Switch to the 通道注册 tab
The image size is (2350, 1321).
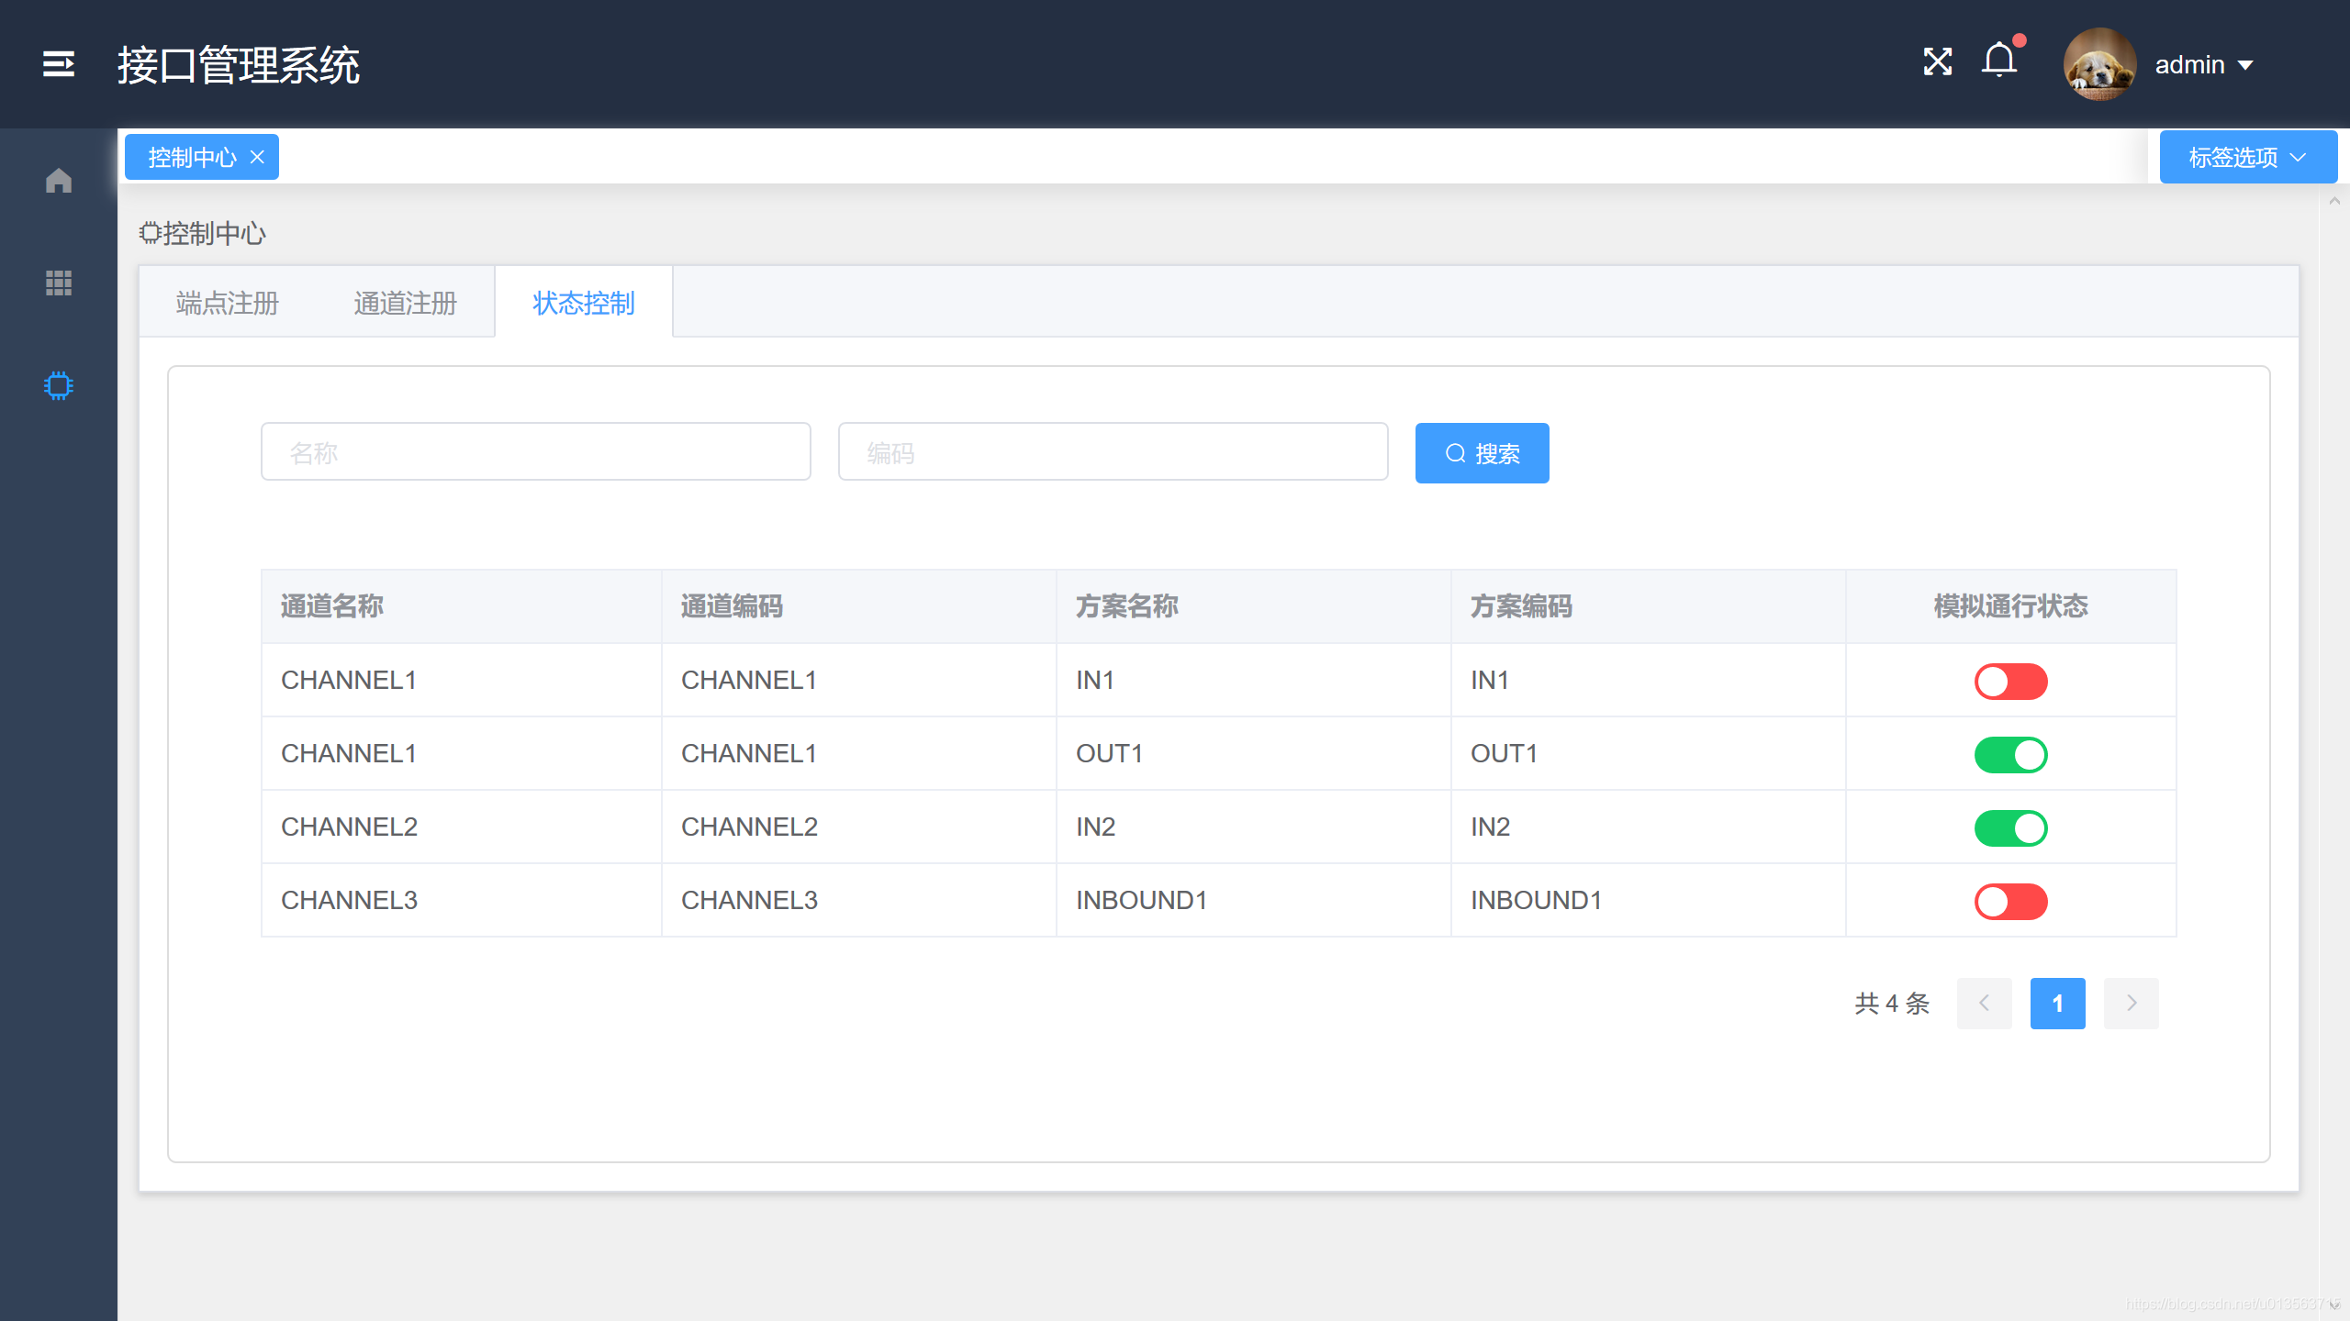(405, 304)
